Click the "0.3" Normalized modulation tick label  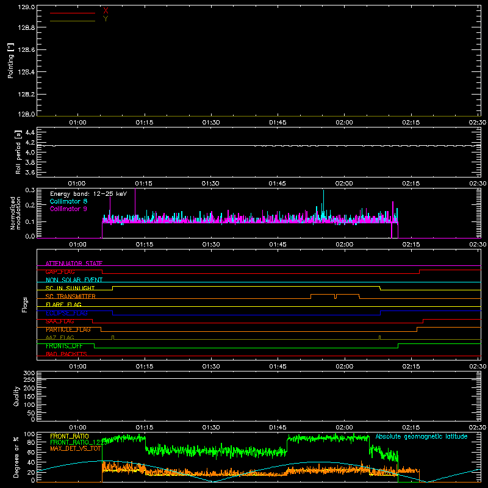30,190
